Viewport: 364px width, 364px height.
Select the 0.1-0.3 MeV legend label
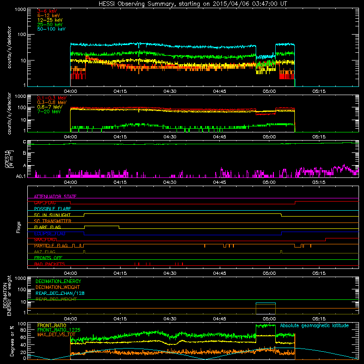52,98
